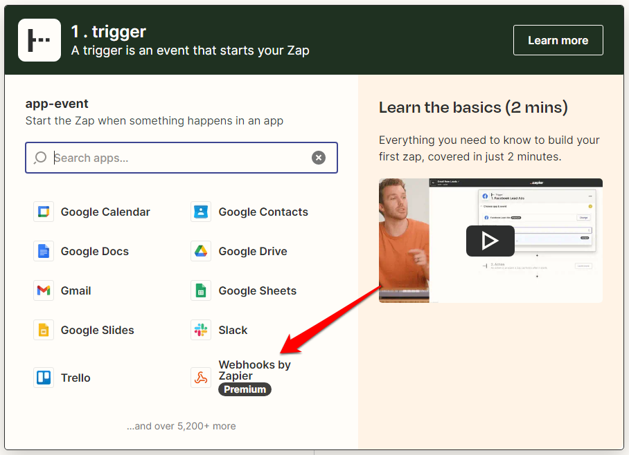The height and width of the screenshot is (455, 629).
Task: Choose the Google Sheets label
Action: pos(258,291)
